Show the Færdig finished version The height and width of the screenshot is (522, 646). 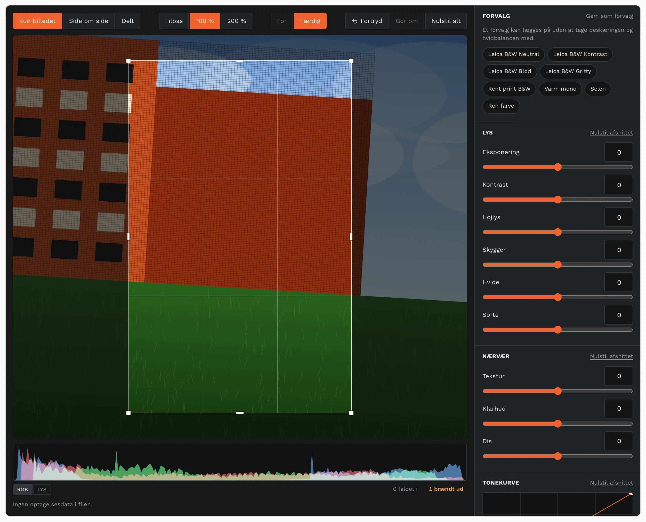coord(310,21)
